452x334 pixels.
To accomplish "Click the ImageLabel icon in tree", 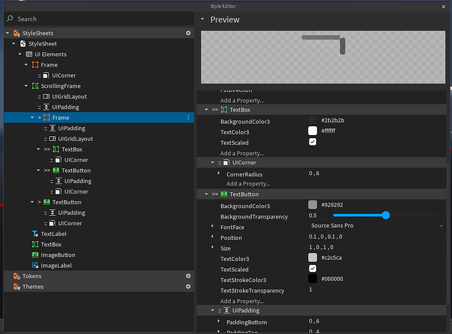I will [35, 266].
